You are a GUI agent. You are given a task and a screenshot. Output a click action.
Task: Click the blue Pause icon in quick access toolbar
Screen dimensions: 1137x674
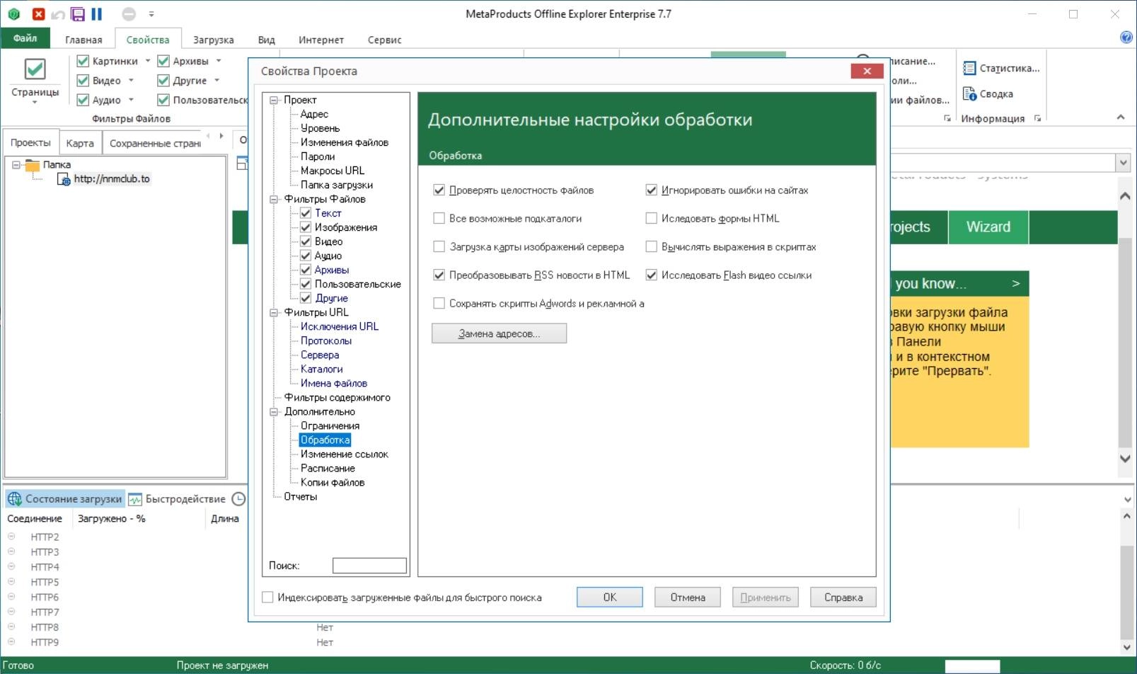pos(97,14)
